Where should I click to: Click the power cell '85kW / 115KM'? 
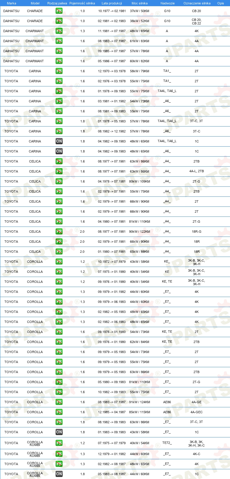click(140, 412)
